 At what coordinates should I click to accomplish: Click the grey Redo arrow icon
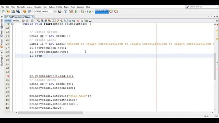point(29,12)
